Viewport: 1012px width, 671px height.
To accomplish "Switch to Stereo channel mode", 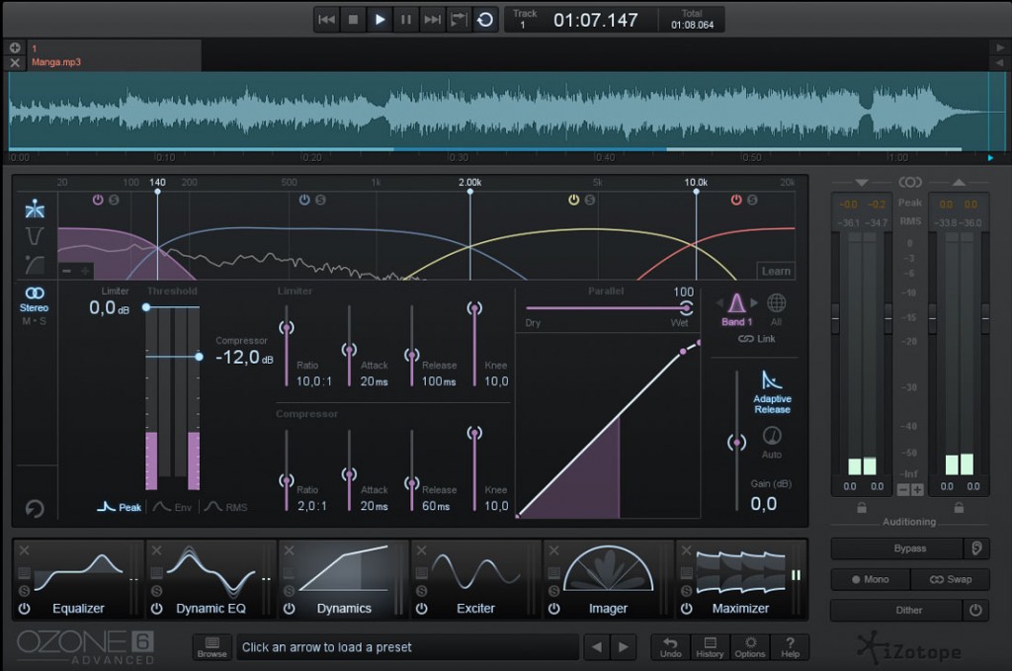I will pyautogui.click(x=34, y=299).
